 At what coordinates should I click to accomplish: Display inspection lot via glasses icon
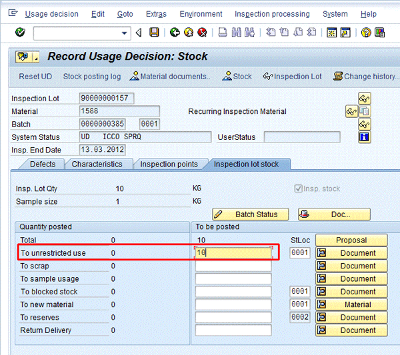coord(364,99)
